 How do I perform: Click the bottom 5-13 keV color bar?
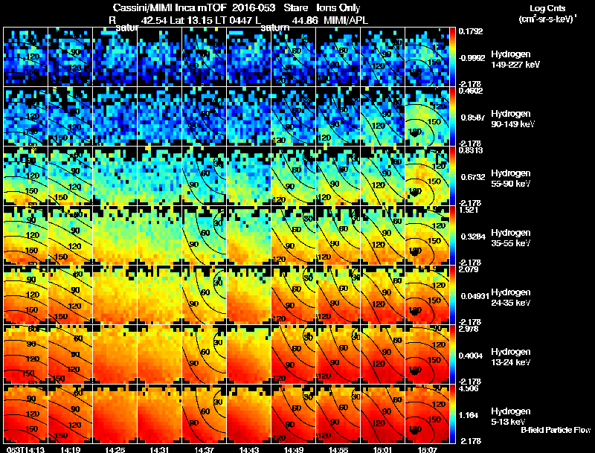coord(453,414)
